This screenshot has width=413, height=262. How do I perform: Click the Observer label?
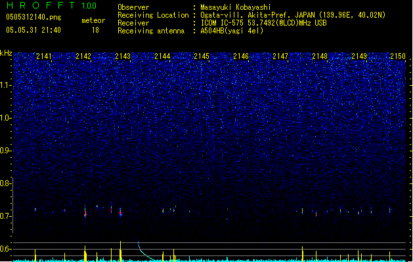click(x=133, y=7)
